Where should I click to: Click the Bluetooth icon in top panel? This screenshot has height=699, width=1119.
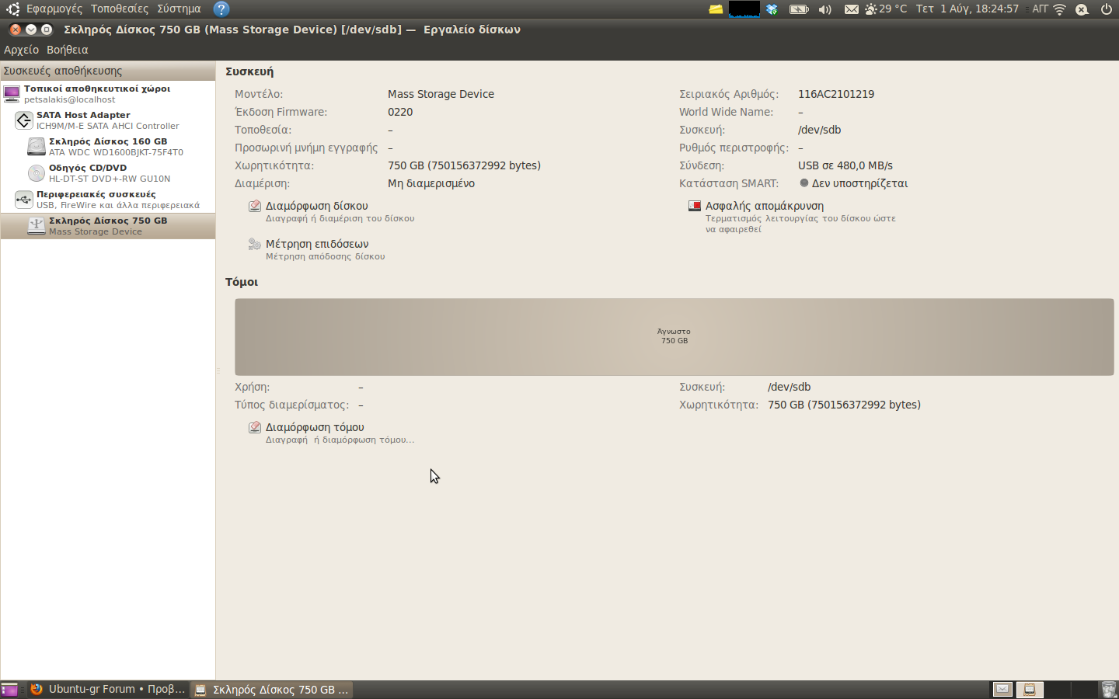[772, 9]
